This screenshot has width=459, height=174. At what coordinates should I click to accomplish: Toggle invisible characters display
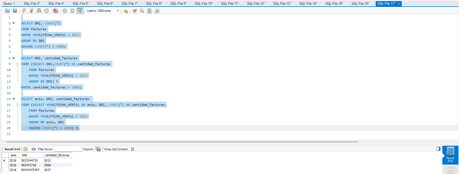pos(150,11)
